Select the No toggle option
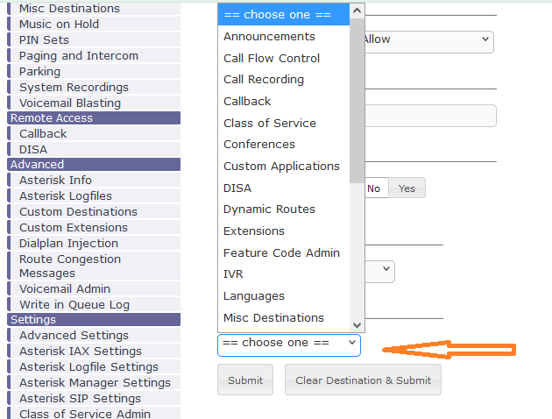 click(374, 188)
